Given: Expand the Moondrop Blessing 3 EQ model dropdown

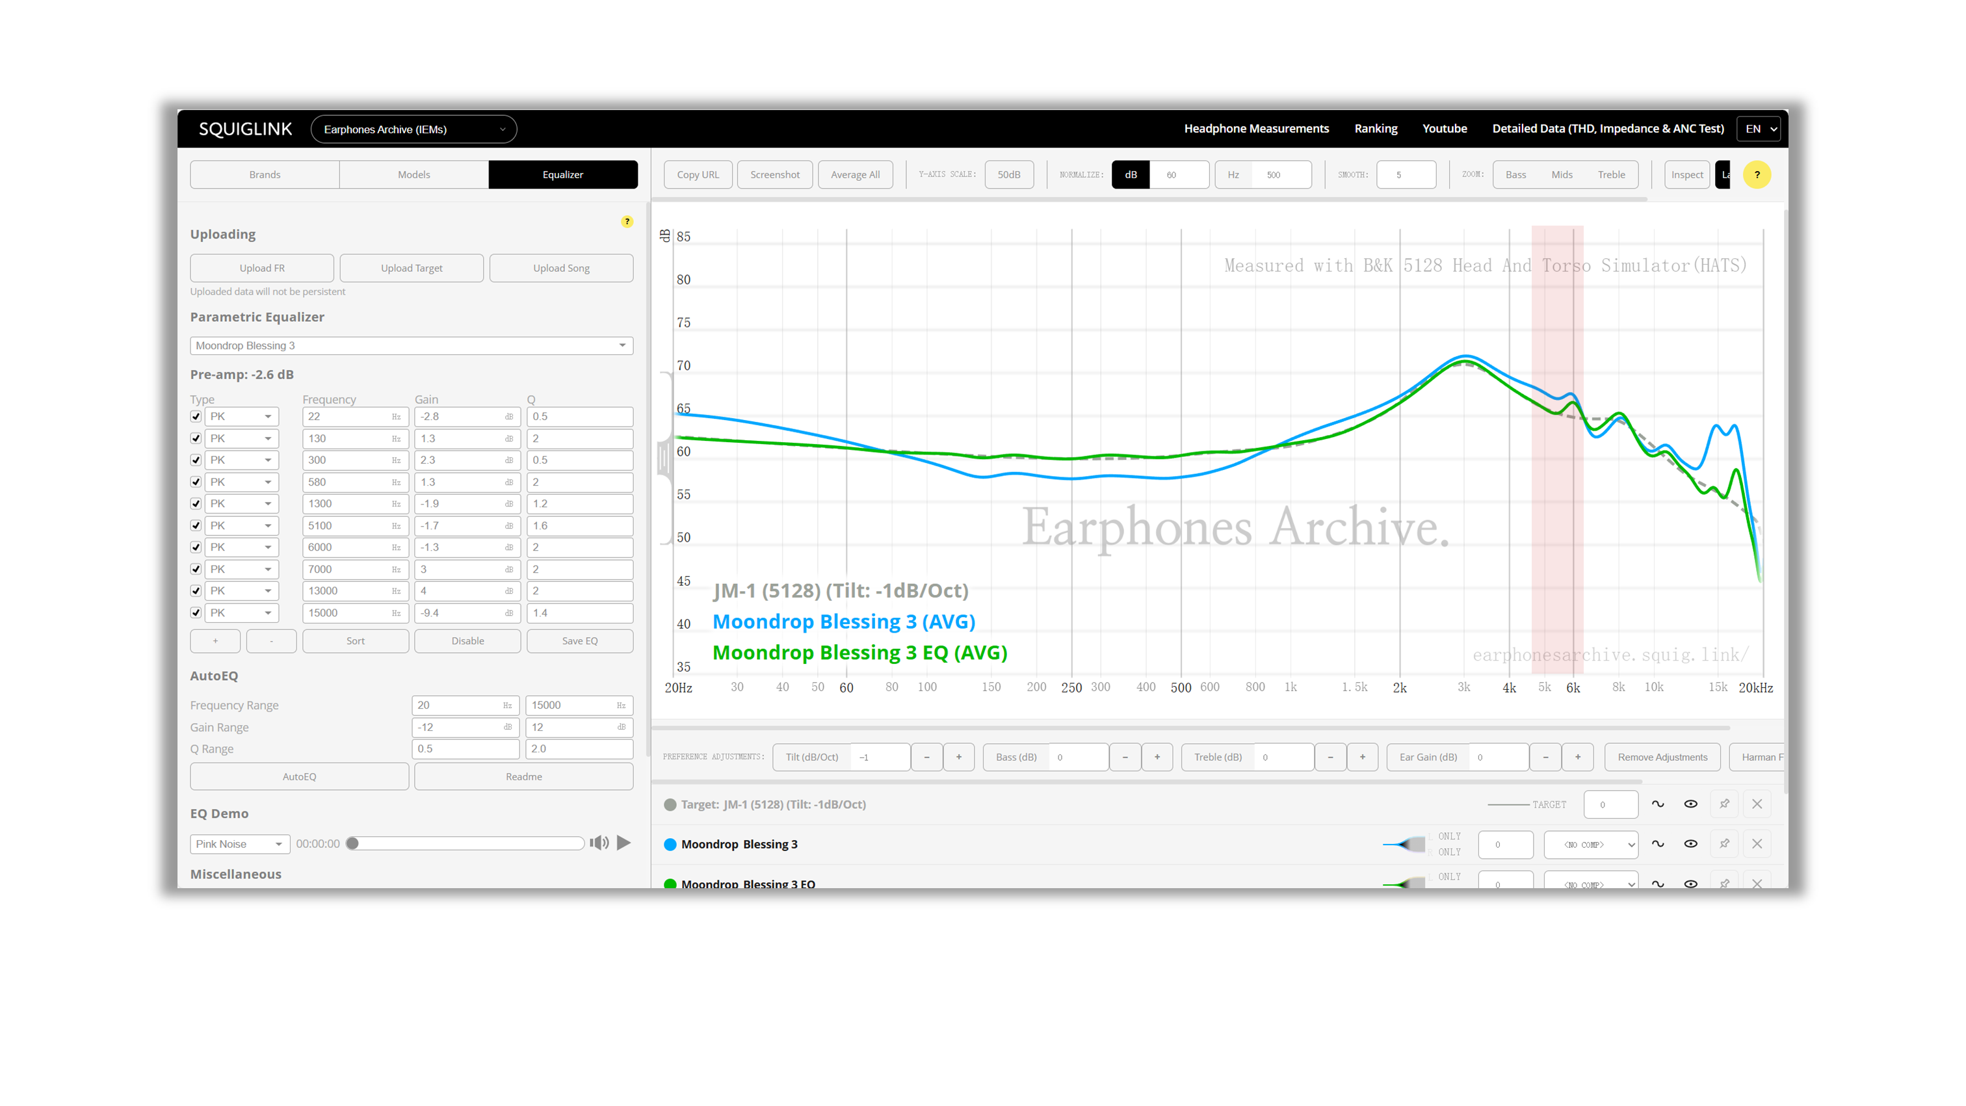Looking at the screenshot, I should tap(412, 346).
